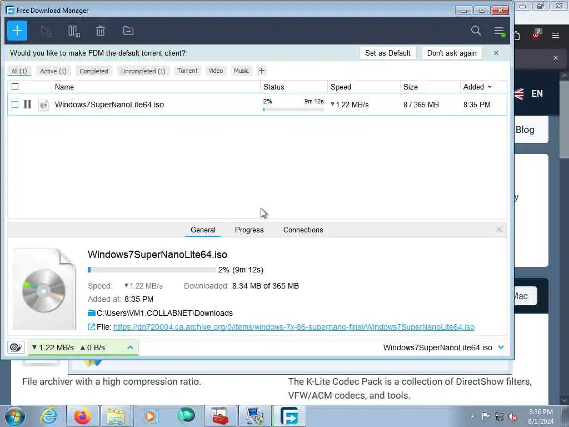
Task: Click Don't ask again button
Action: 452,53
